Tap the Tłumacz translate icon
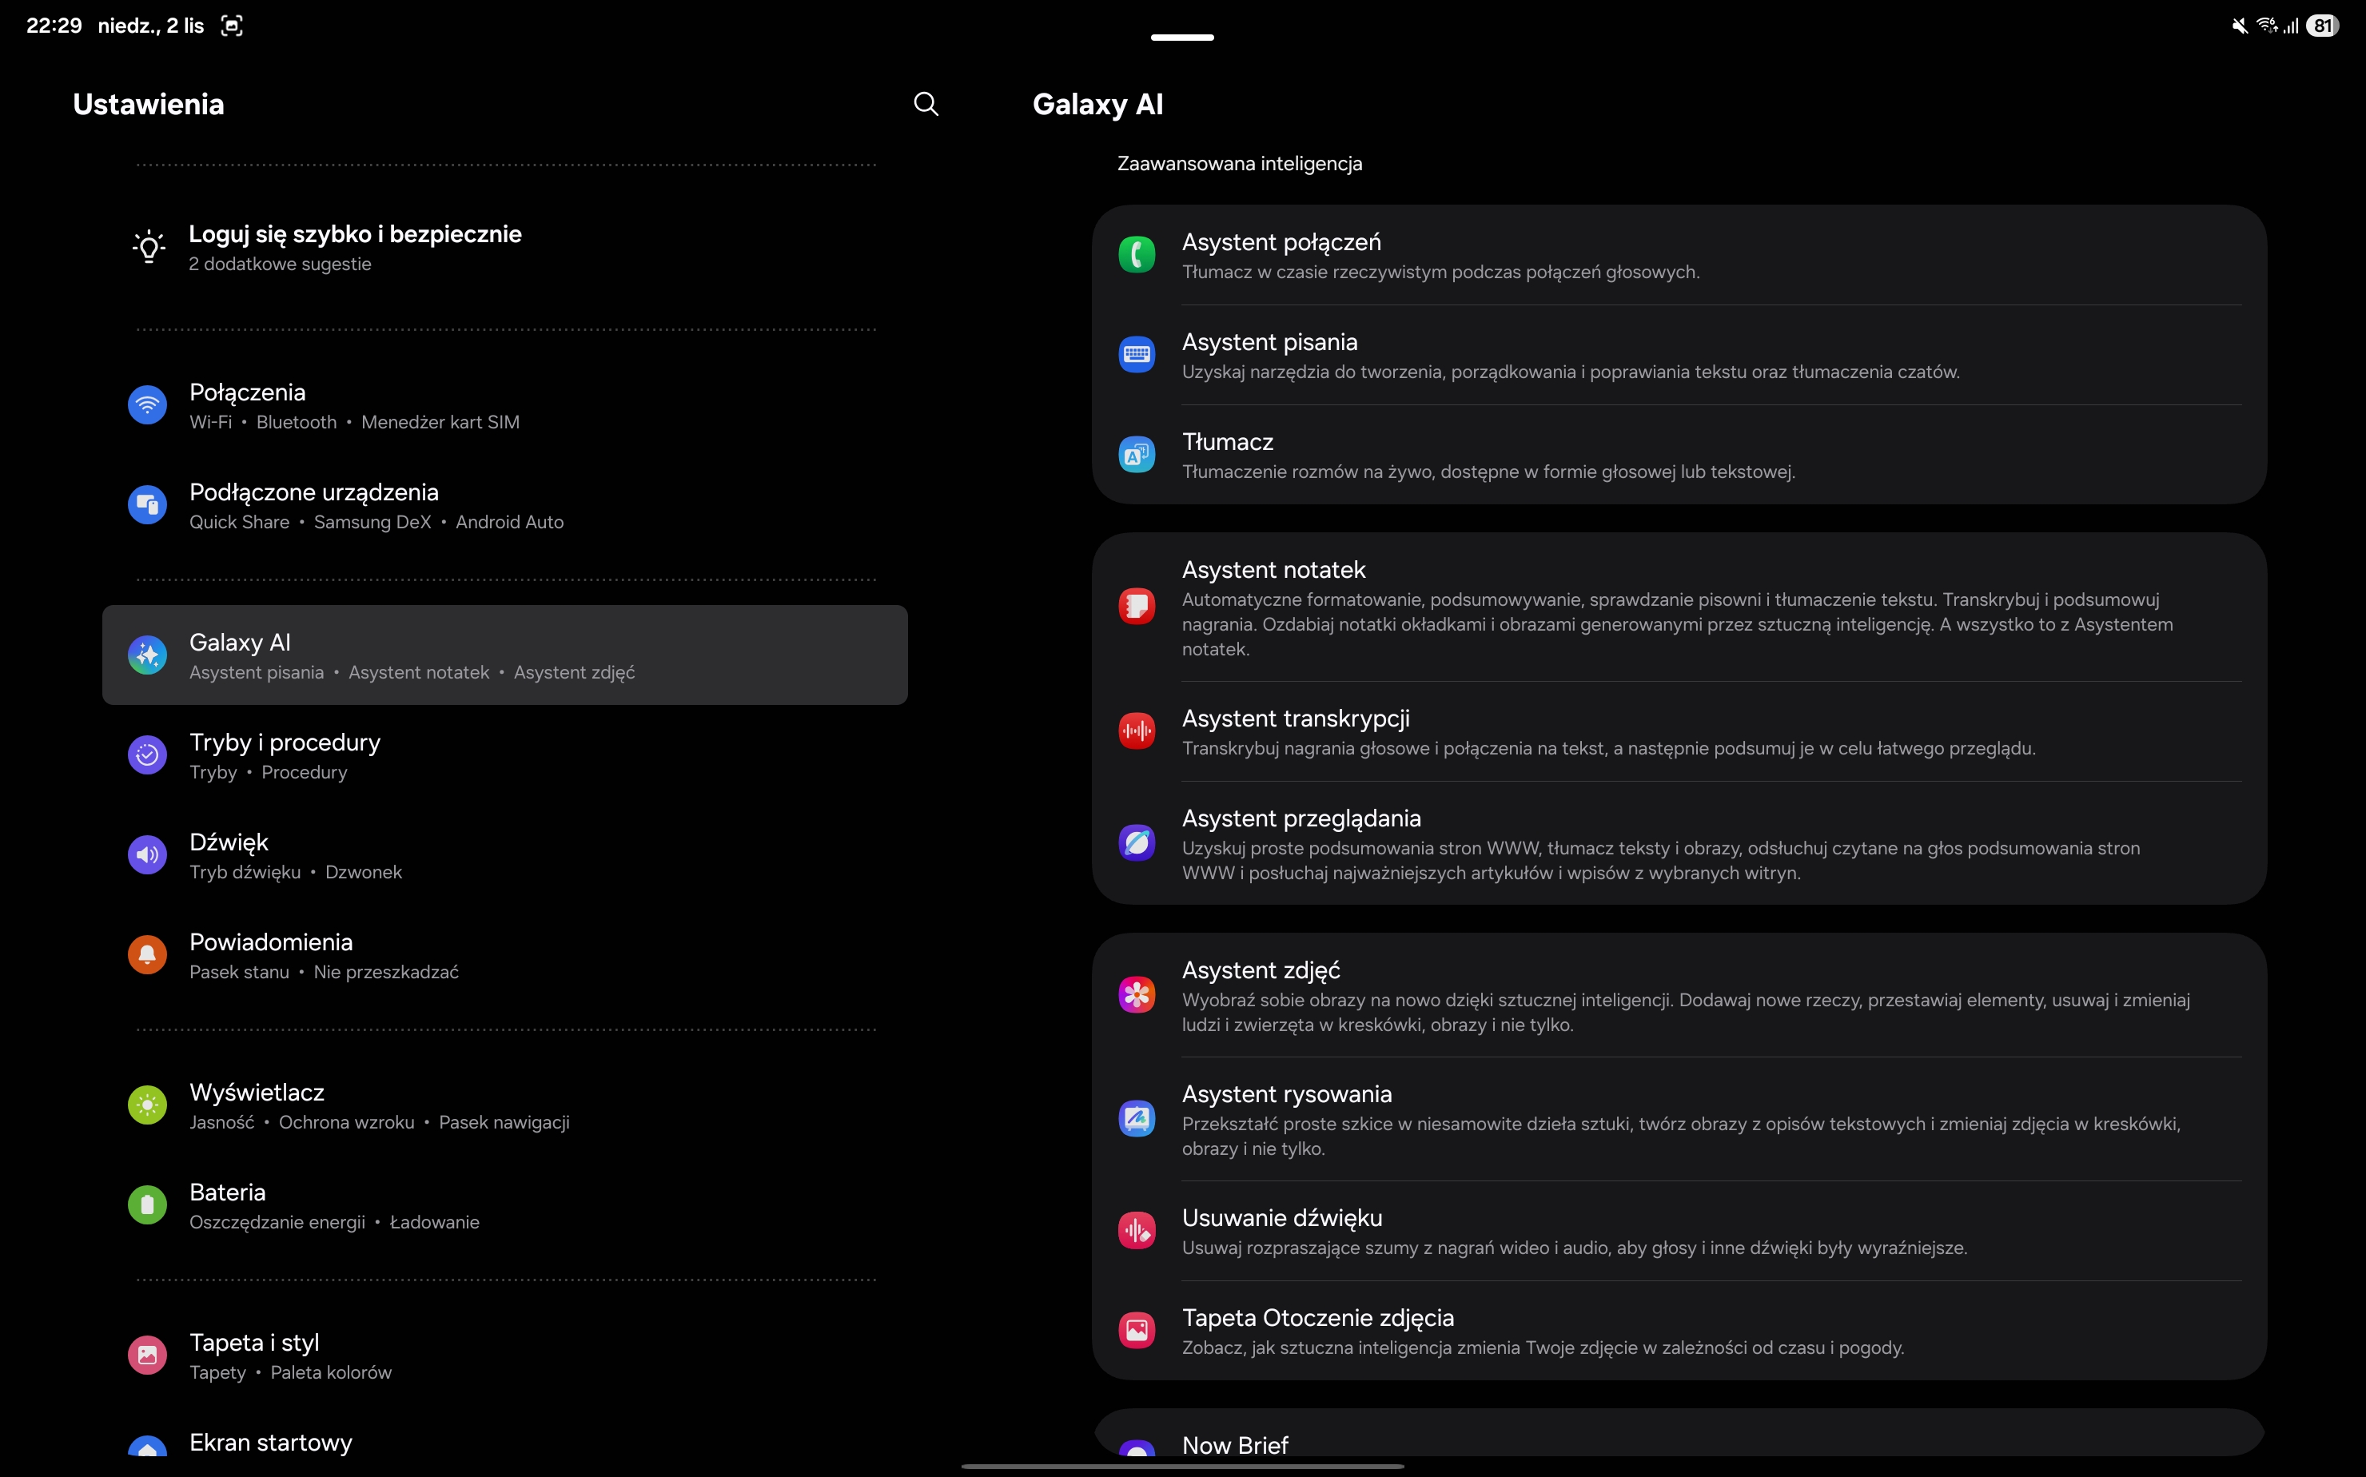This screenshot has height=1477, width=2366. tap(1136, 454)
